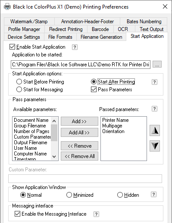Go to Redirect Printing tab

click(x=66, y=29)
